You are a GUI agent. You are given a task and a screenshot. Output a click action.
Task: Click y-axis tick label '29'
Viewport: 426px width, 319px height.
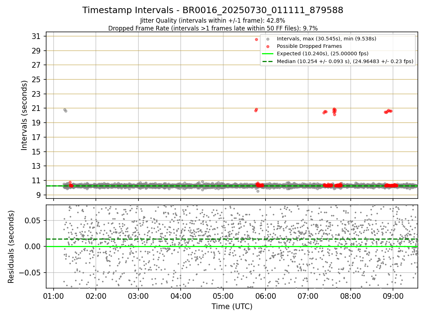(x=36, y=51)
